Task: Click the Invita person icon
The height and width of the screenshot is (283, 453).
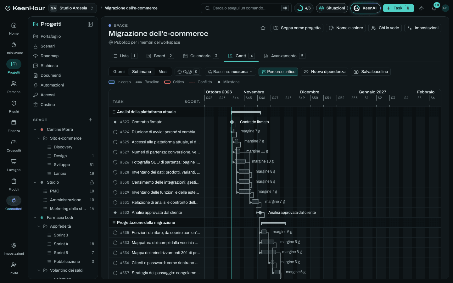Action: (14, 265)
